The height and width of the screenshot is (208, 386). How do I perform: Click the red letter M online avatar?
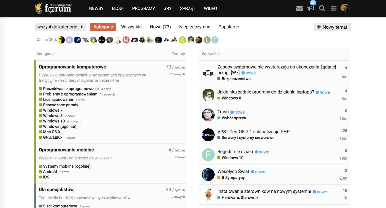[126, 40]
